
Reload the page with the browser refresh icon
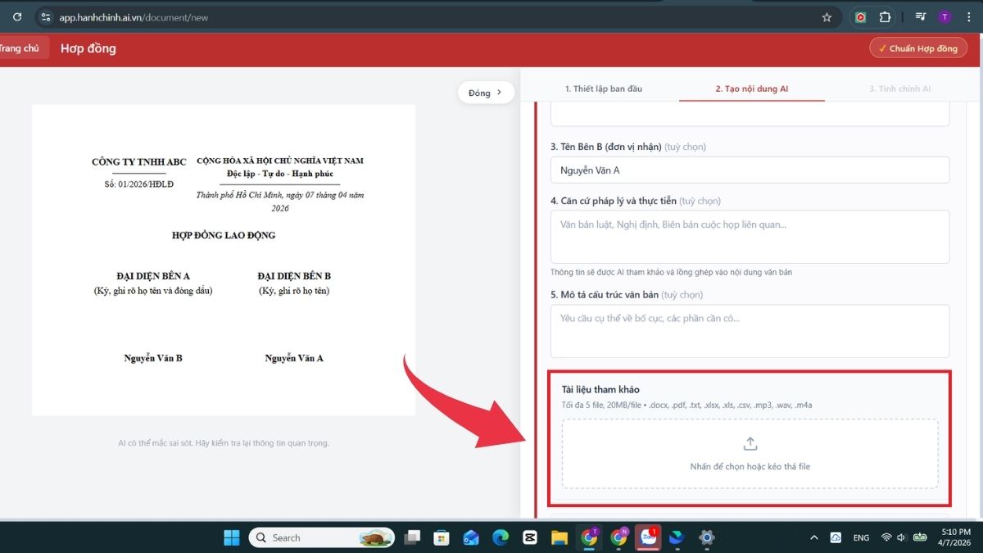pyautogui.click(x=17, y=16)
